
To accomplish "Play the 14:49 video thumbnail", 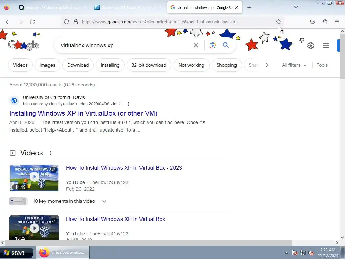I will click(34, 177).
